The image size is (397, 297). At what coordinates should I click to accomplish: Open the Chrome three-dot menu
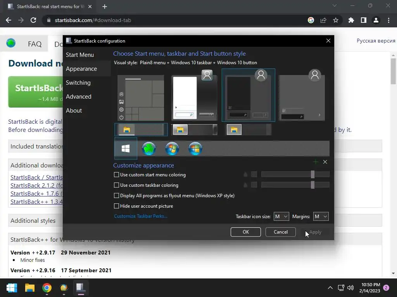pyautogui.click(x=388, y=20)
